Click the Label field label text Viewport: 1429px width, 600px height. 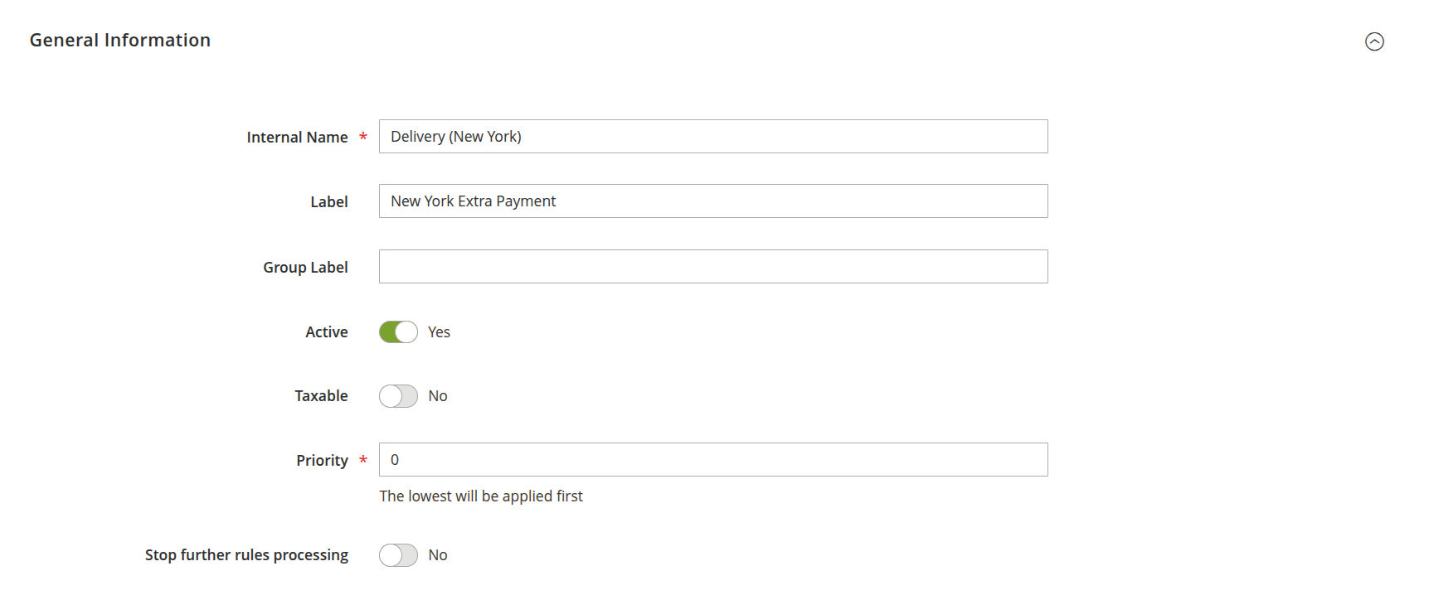point(328,202)
